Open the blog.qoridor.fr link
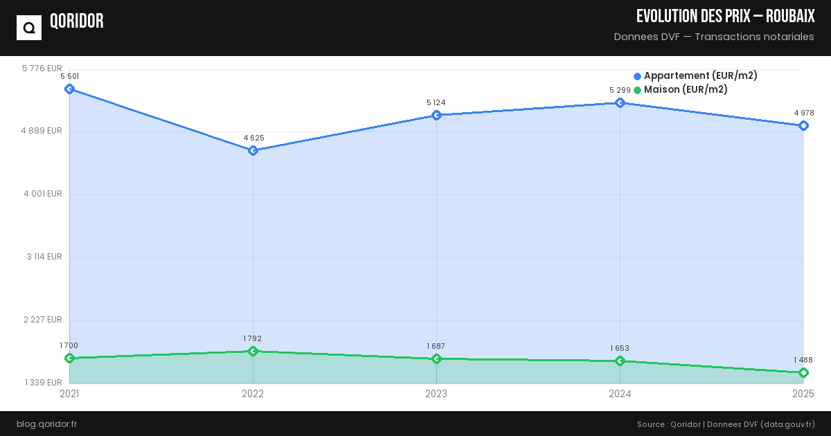Viewport: 831px width, 436px height. [x=46, y=424]
